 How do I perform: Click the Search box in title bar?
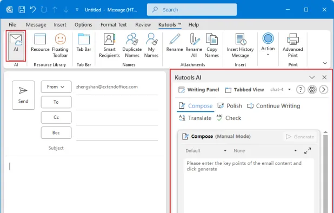192,10
